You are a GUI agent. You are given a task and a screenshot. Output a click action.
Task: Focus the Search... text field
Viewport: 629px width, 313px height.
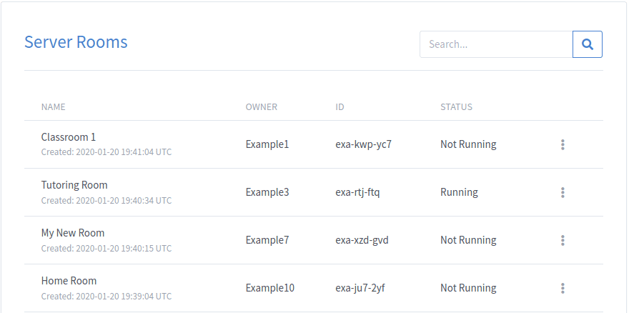pos(496,44)
